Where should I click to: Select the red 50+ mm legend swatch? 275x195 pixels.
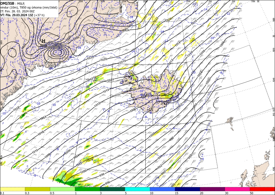262,189
